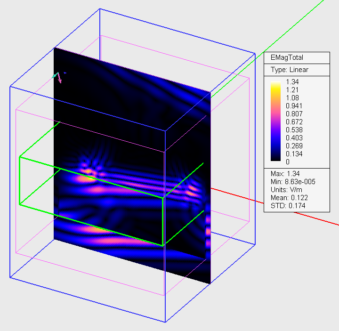Click the STD: 0.174 statistic
This screenshot has width=339, height=331.
(288, 206)
